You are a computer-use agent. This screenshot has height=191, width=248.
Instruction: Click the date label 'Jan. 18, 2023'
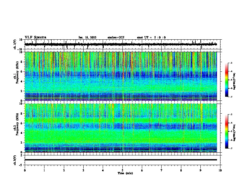87,37
